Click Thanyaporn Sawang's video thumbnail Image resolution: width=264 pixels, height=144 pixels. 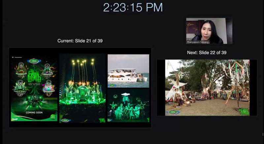click(x=209, y=31)
